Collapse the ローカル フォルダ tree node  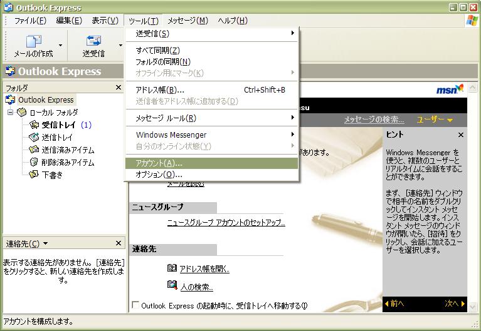coord(11,113)
